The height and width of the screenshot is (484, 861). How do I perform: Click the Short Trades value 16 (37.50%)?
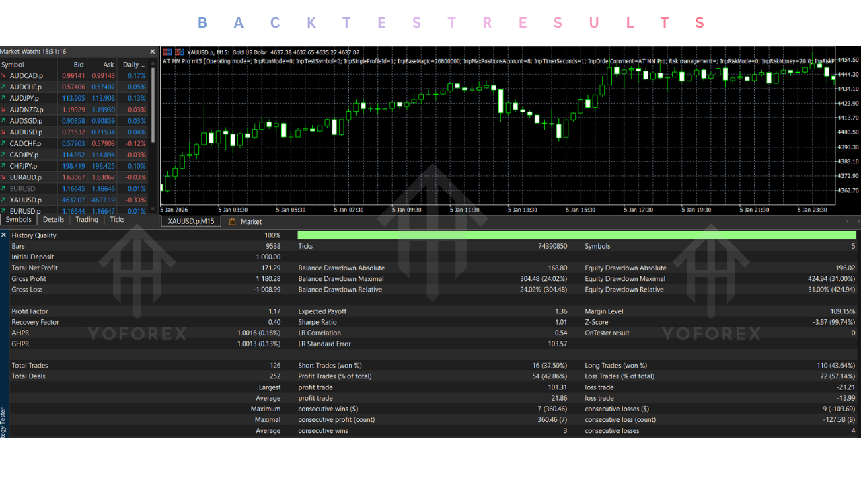(550, 366)
